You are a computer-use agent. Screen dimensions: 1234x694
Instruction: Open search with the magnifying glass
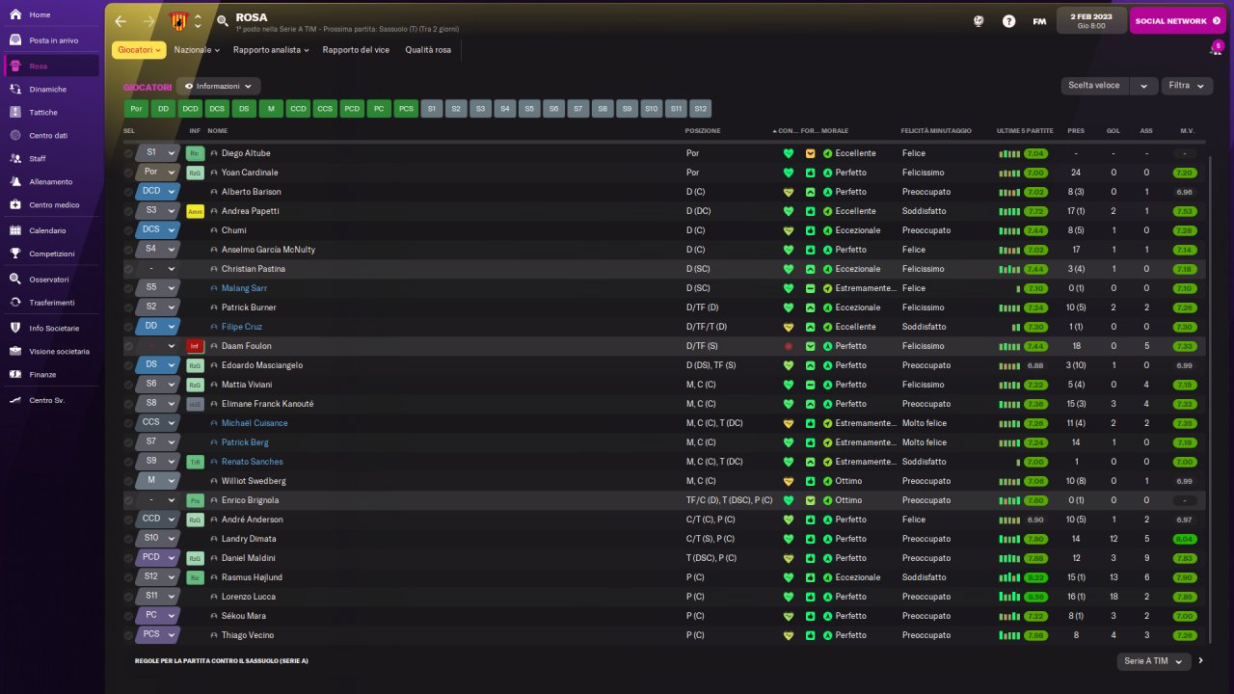coord(223,21)
